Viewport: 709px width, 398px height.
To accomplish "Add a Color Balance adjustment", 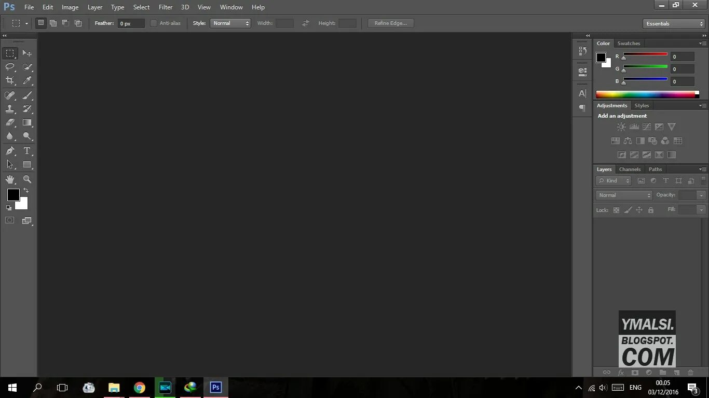I will point(628,140).
